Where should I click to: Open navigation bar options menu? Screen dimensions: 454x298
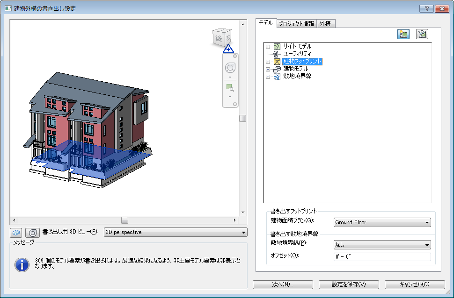(x=235, y=104)
